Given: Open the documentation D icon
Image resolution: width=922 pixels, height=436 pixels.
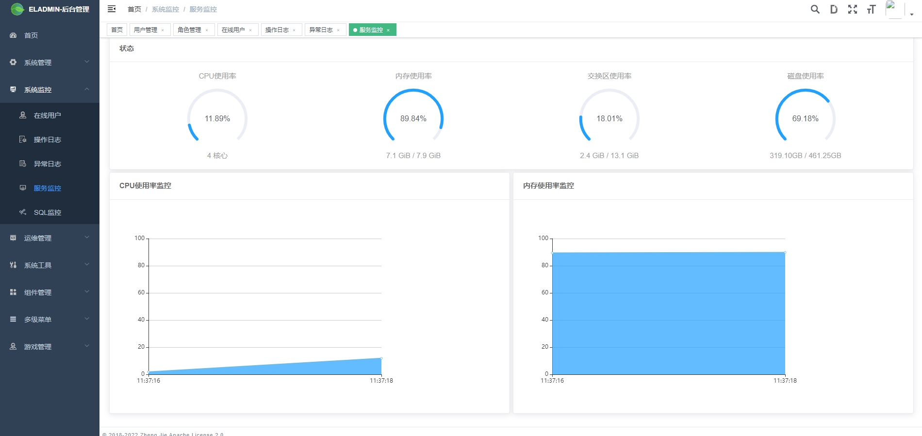Looking at the screenshot, I should [834, 9].
